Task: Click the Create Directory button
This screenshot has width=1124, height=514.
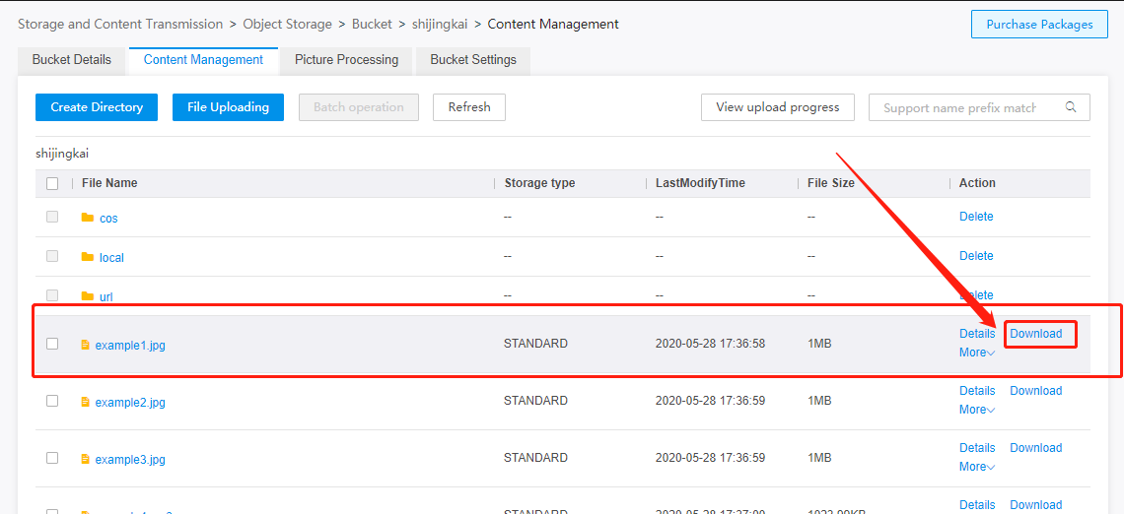Action: coord(97,107)
